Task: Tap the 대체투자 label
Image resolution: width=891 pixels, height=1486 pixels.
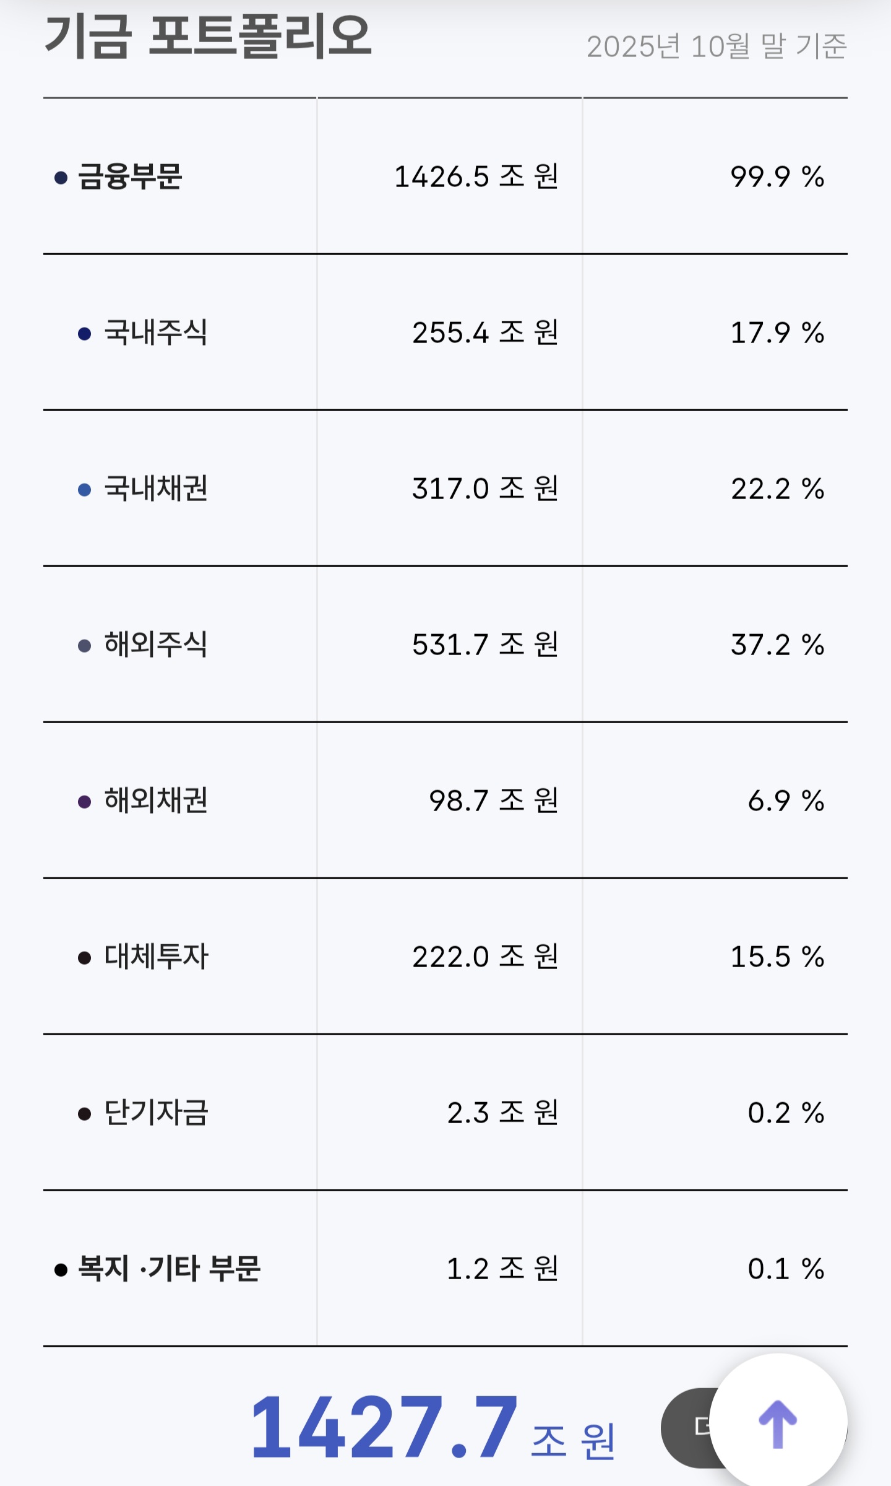Action: 156,957
